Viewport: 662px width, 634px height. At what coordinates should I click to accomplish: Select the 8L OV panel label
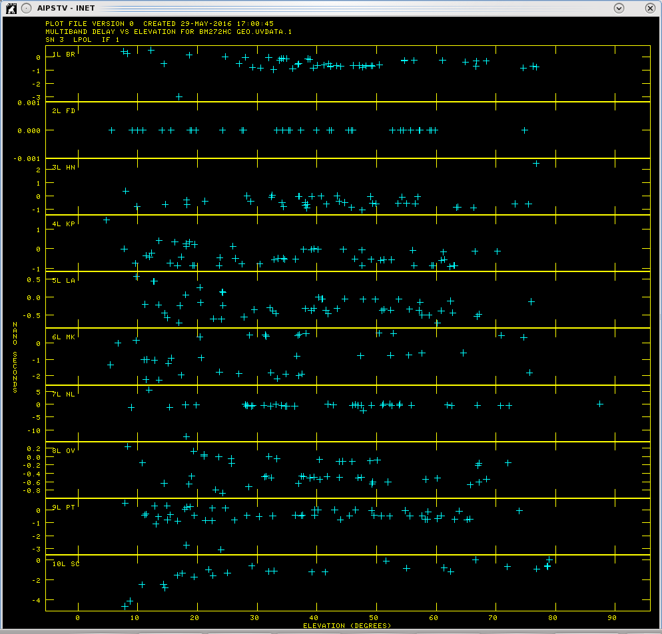point(64,451)
